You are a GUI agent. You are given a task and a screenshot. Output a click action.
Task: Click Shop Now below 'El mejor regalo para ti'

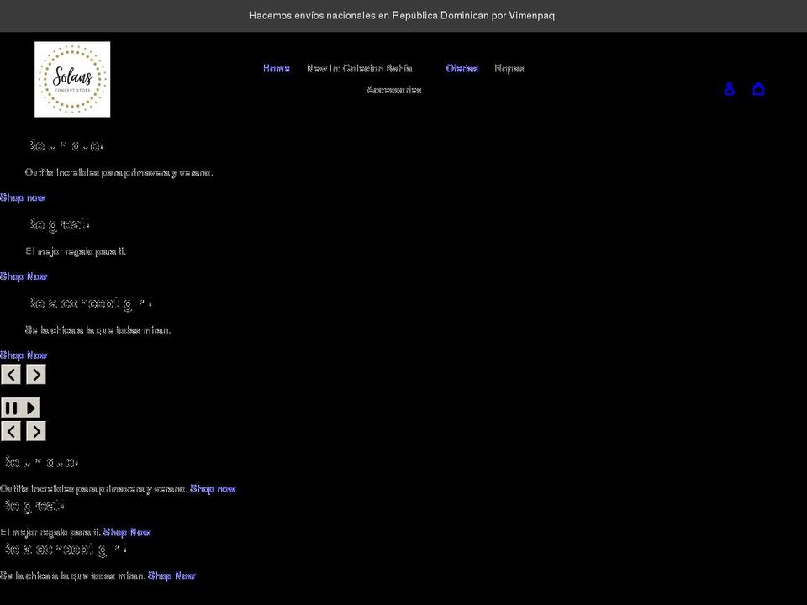click(24, 276)
